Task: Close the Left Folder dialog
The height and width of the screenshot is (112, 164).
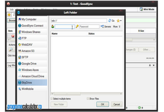Action: (121, 11)
